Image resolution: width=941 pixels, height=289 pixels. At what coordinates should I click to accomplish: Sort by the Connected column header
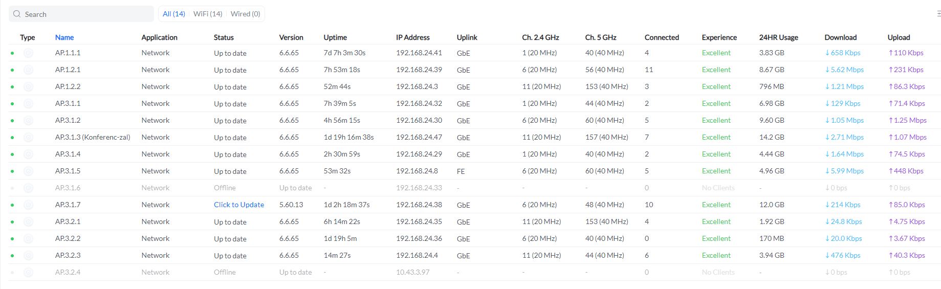coord(662,37)
